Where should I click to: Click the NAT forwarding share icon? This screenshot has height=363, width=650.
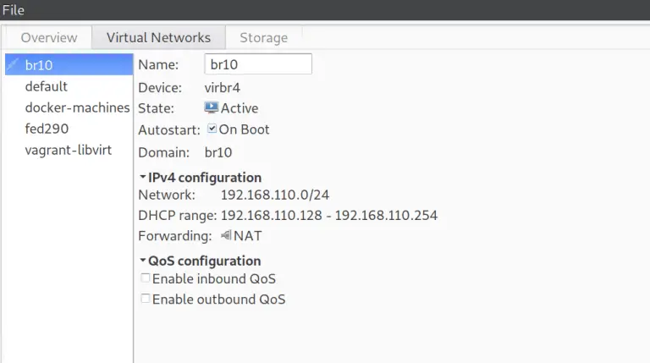point(226,235)
